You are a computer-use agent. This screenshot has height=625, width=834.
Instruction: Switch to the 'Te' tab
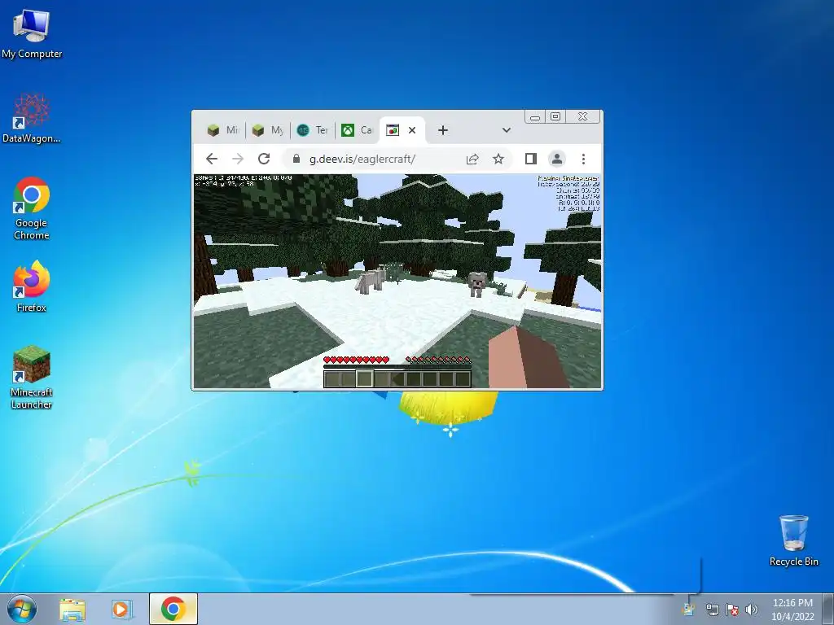click(x=313, y=130)
